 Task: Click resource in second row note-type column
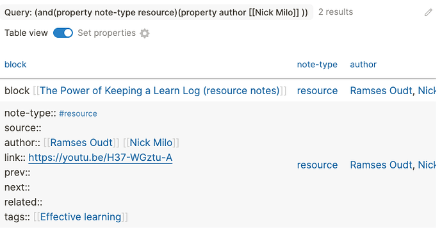(x=317, y=165)
